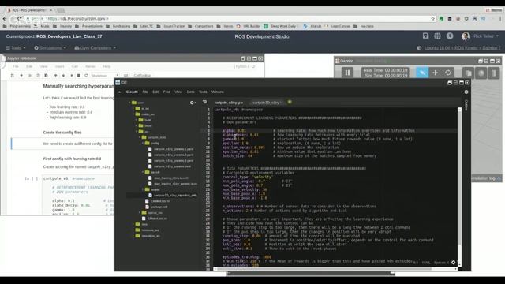Click the browser back button

(x=5, y=19)
